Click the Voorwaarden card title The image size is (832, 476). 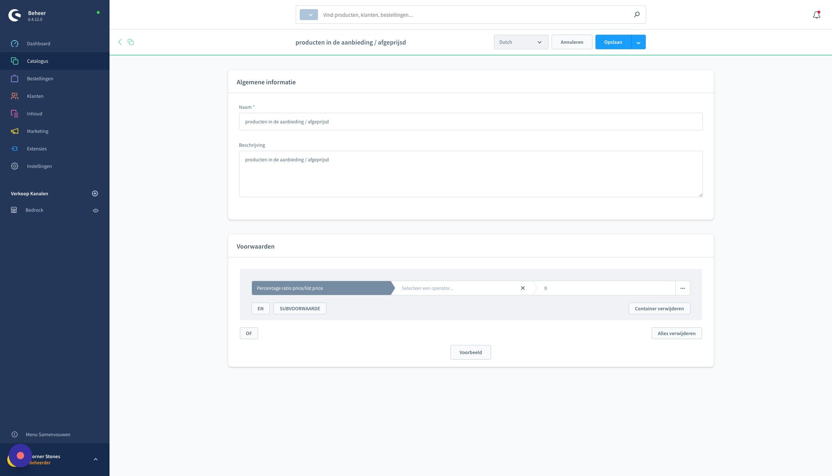tap(256, 246)
